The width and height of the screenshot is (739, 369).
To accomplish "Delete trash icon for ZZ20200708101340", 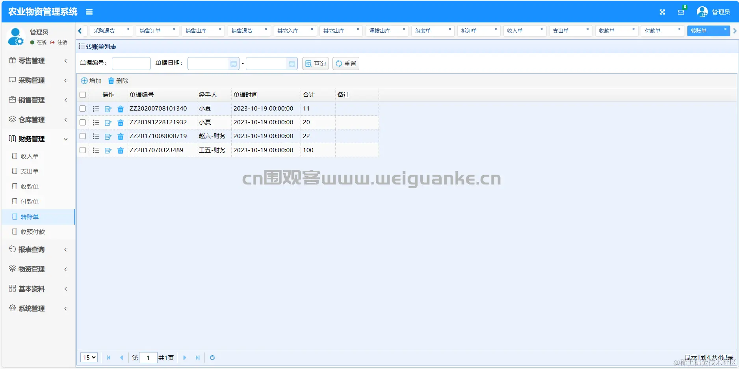I will [x=121, y=109].
